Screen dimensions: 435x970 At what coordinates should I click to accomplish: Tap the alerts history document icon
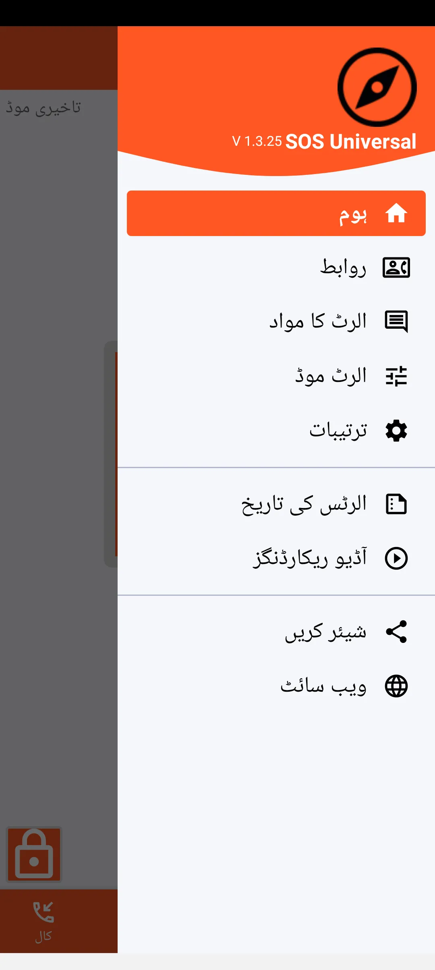coord(396,504)
